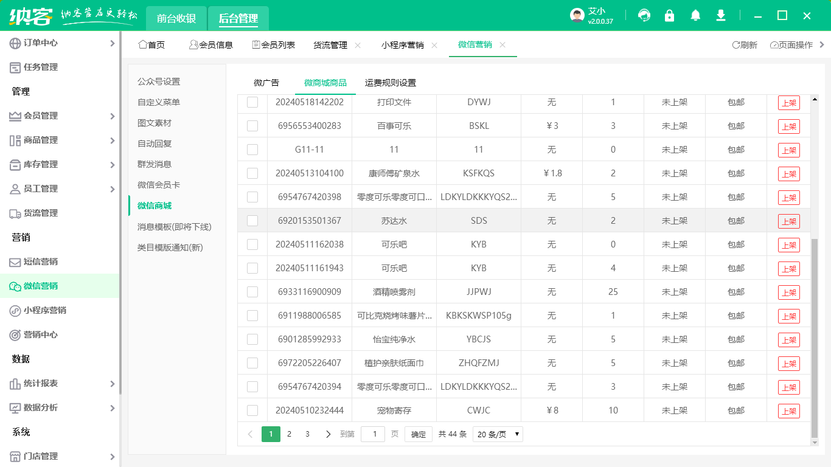Viewport: 831px width, 467px height.
Task: Click the 商品管理 grid icon
Action: coord(15,140)
